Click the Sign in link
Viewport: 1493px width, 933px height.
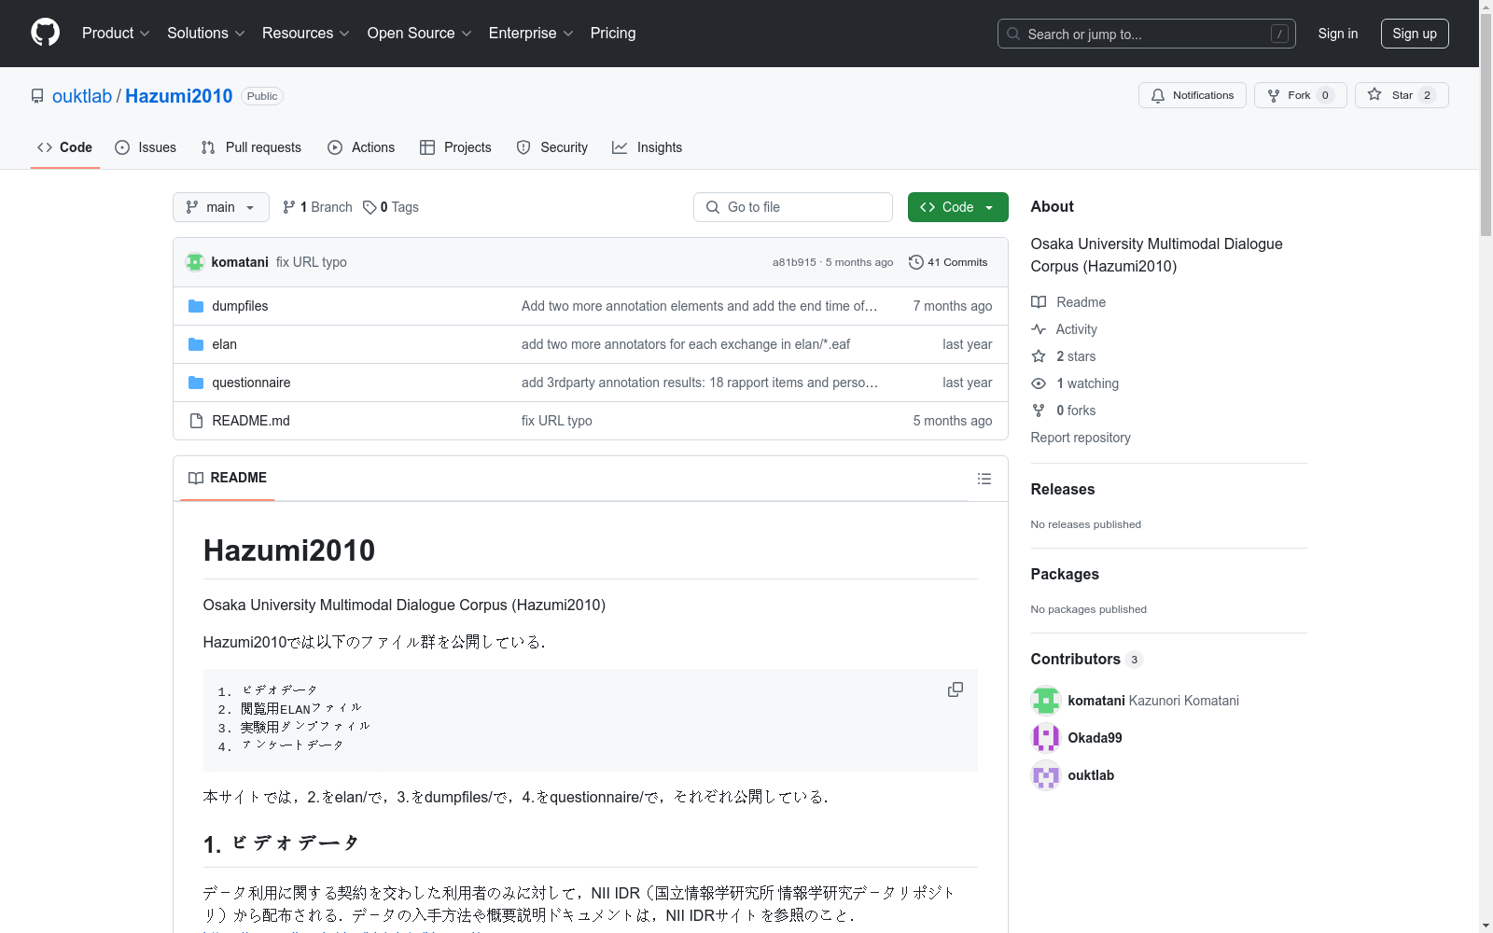point(1338,34)
